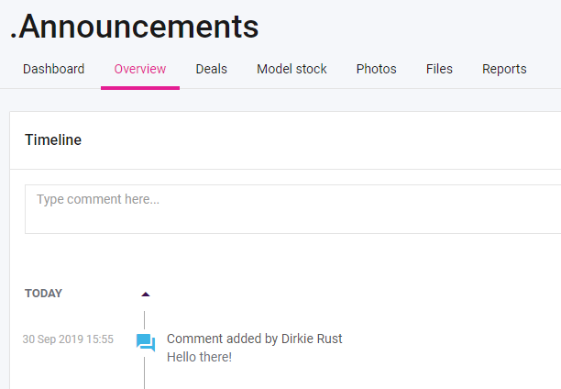The image size is (561, 389).
Task: Go to the Model stock tab
Action: tap(291, 69)
